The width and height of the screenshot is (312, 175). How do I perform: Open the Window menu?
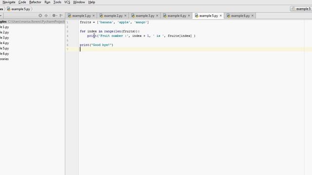pyautogui.click(x=79, y=2)
